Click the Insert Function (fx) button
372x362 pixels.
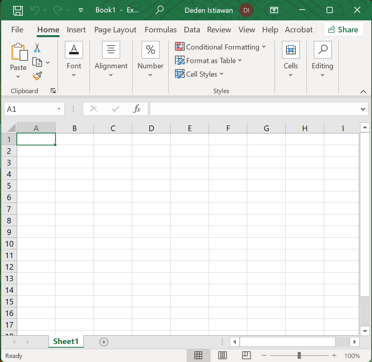(137, 109)
